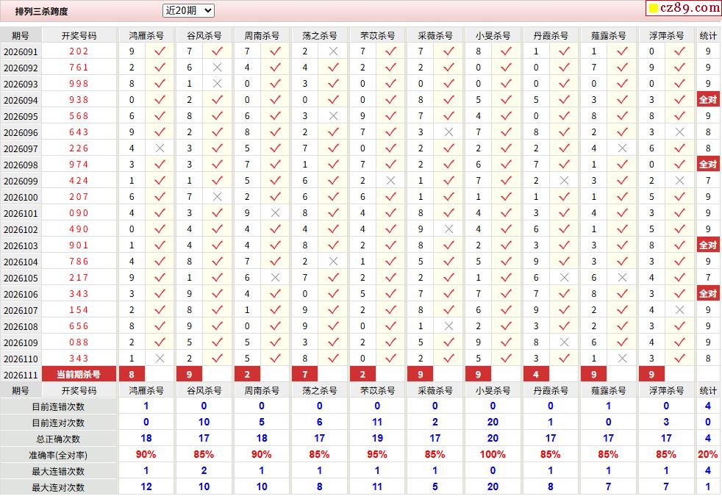
Task: Click the 全对 badge in row 2026094
Action: click(708, 100)
